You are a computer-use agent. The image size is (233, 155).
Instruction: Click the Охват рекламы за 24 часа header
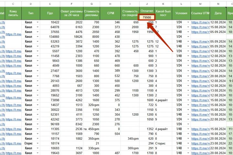(72, 13)
